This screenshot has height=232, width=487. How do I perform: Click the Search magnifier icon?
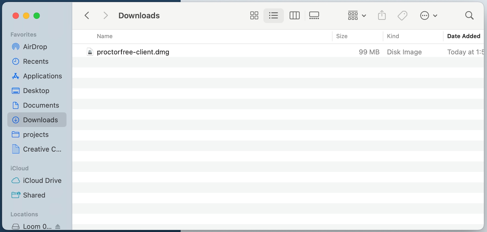click(469, 15)
